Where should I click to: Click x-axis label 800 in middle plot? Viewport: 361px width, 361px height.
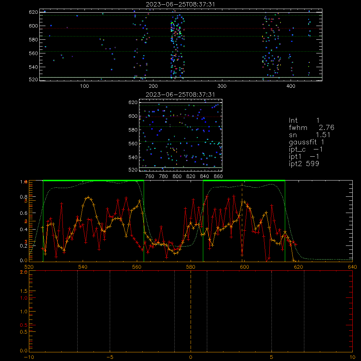point(177,177)
